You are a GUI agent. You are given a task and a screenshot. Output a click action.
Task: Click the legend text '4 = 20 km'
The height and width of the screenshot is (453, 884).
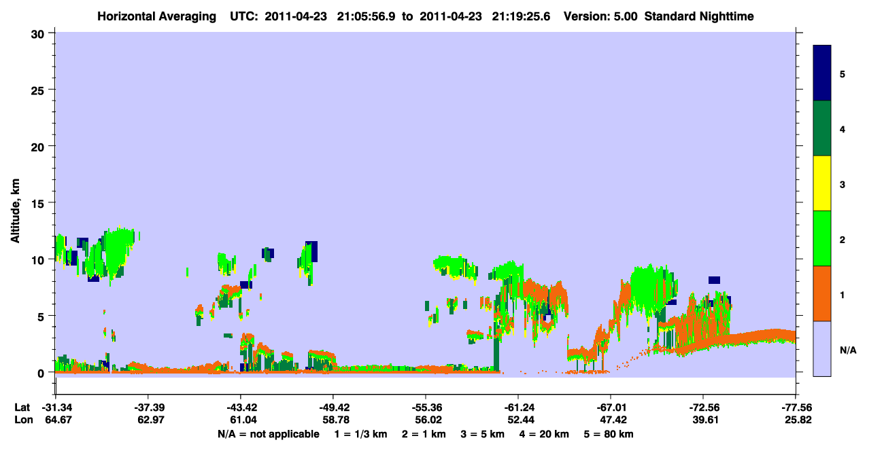coord(543,434)
